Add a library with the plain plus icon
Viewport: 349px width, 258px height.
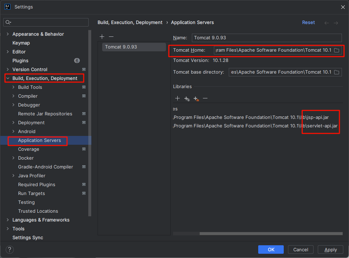tap(177, 98)
